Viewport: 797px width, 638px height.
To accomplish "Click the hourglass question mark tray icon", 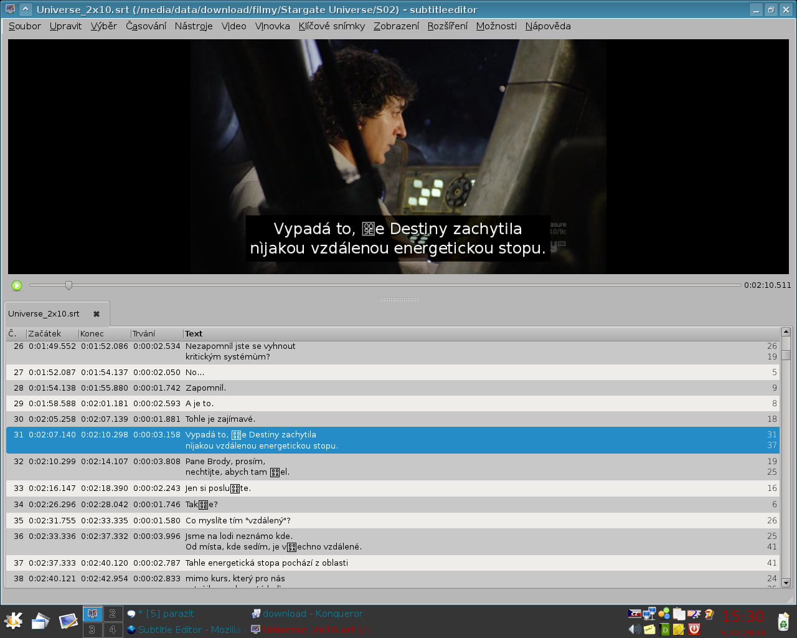I will click(709, 614).
